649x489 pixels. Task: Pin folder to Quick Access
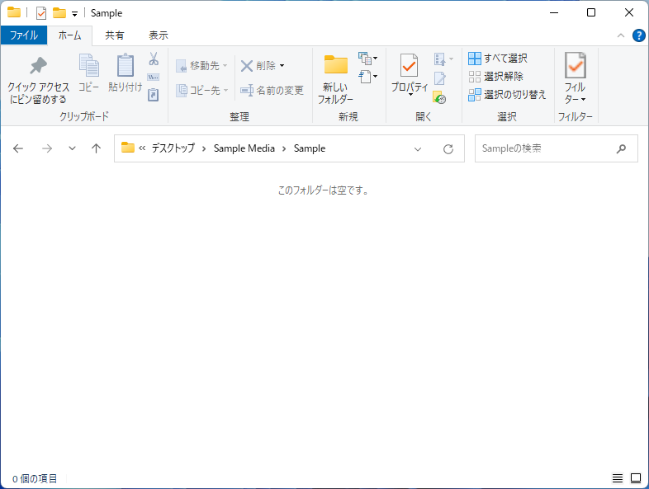point(38,80)
